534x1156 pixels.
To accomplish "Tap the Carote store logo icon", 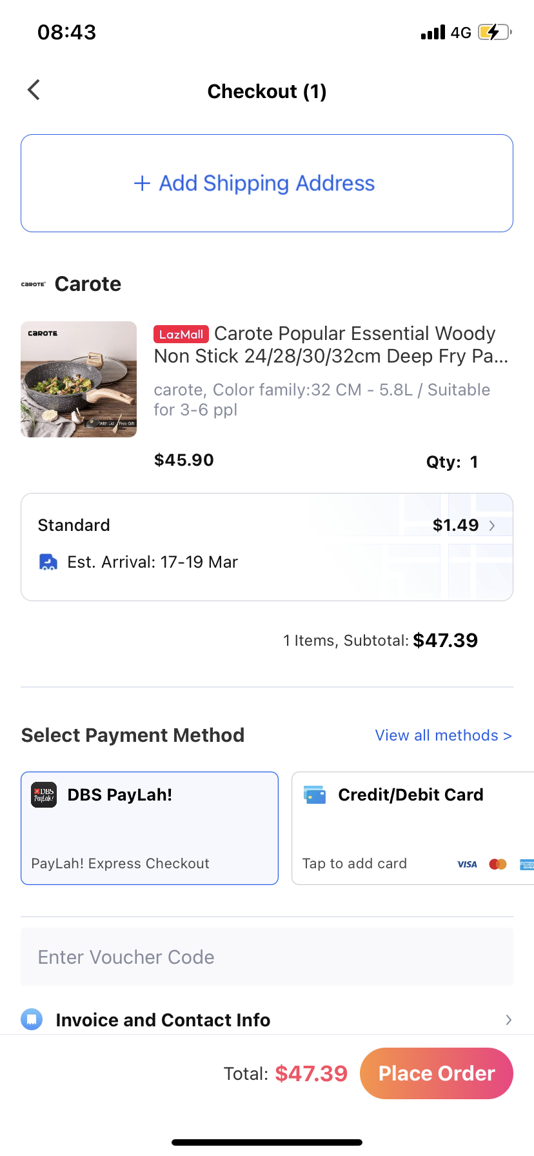I will pos(33,284).
